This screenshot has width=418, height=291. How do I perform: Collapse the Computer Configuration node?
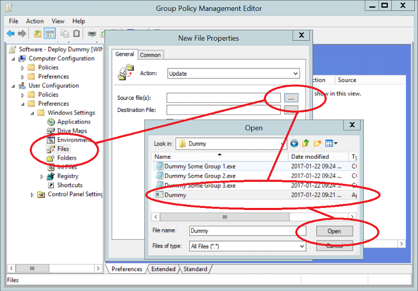(x=13, y=59)
